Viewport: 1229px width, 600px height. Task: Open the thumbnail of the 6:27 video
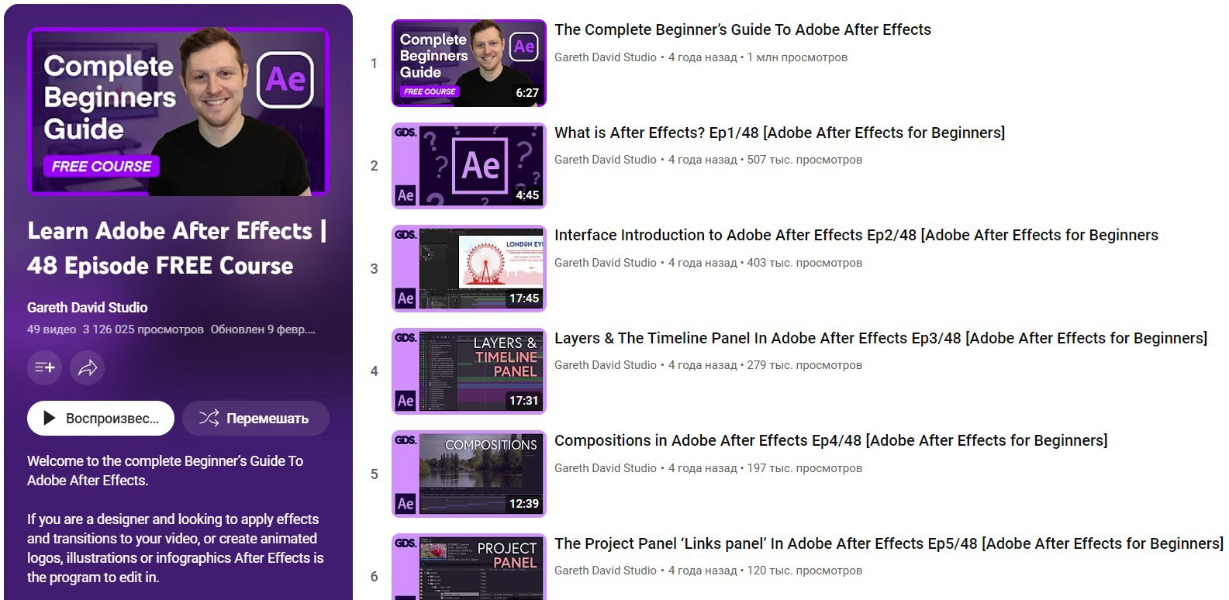pyautogui.click(x=469, y=63)
